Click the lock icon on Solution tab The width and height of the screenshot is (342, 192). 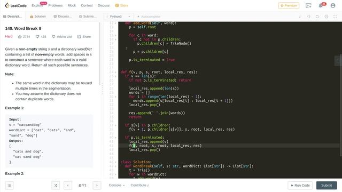coord(32,17)
